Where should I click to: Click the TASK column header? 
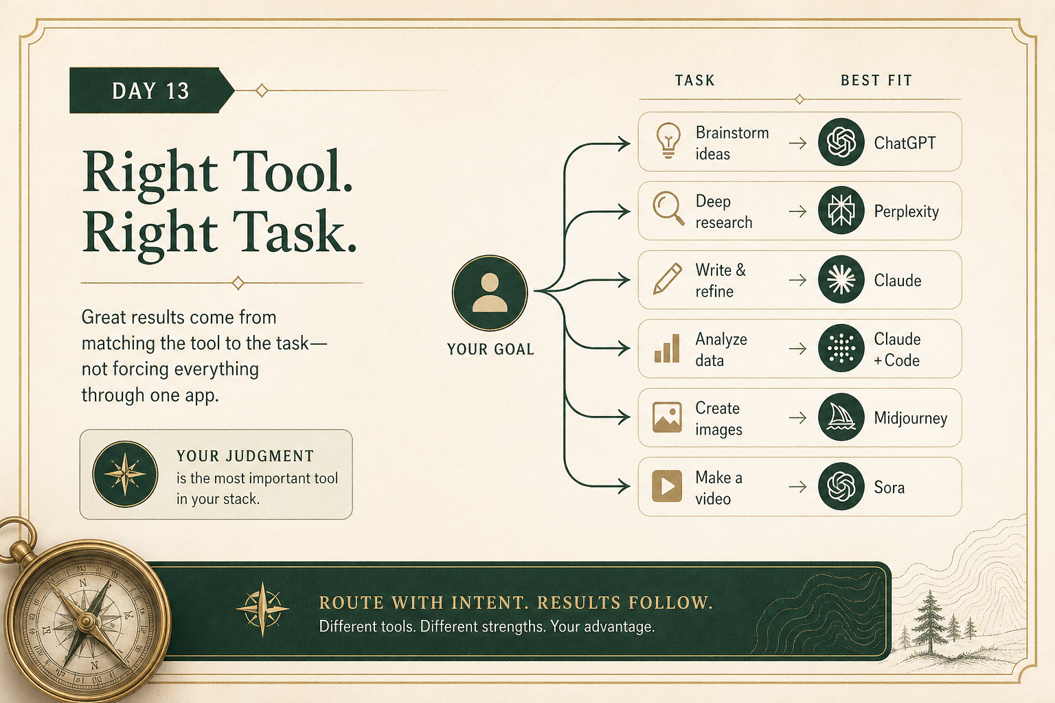(694, 80)
